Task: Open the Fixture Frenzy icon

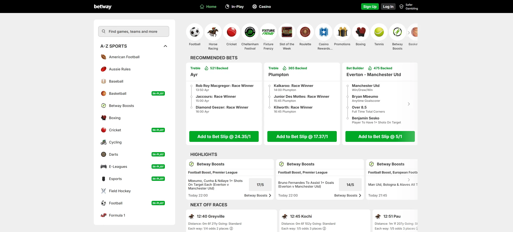Action: pos(268,32)
